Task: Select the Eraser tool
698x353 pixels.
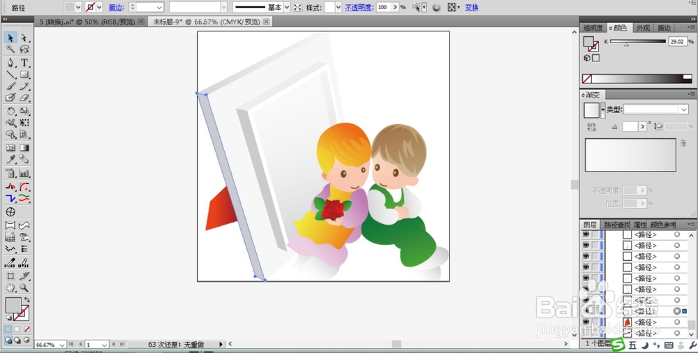Action: tap(24, 98)
